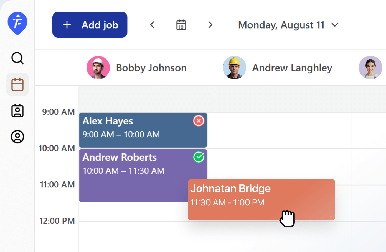
Task: Click the Add job button
Action: coord(90,25)
